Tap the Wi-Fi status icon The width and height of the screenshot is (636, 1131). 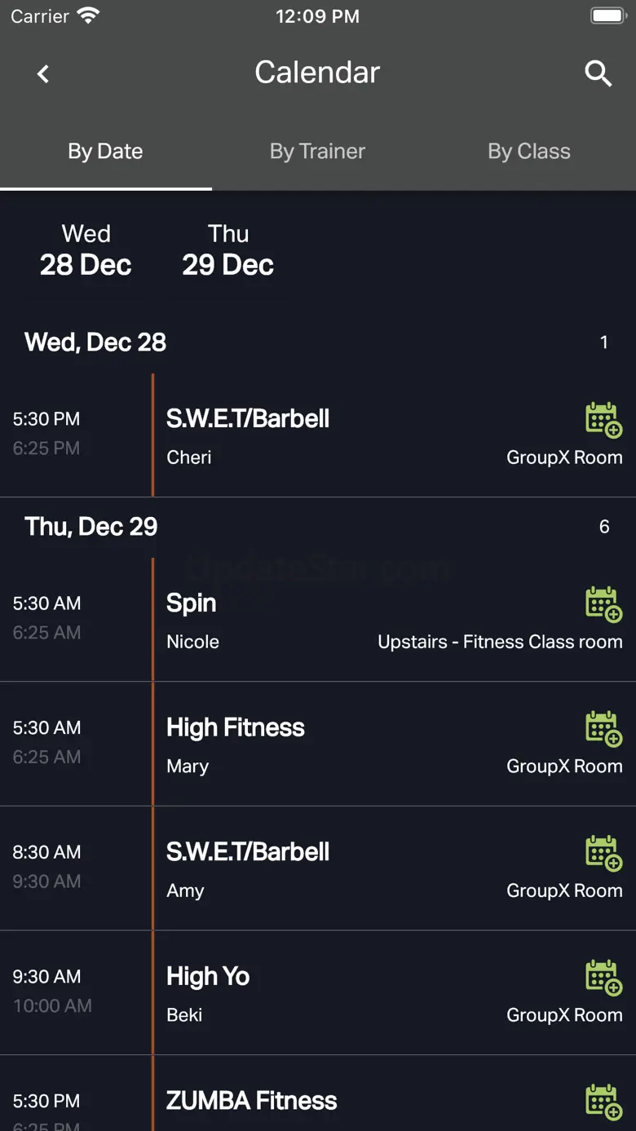click(87, 16)
